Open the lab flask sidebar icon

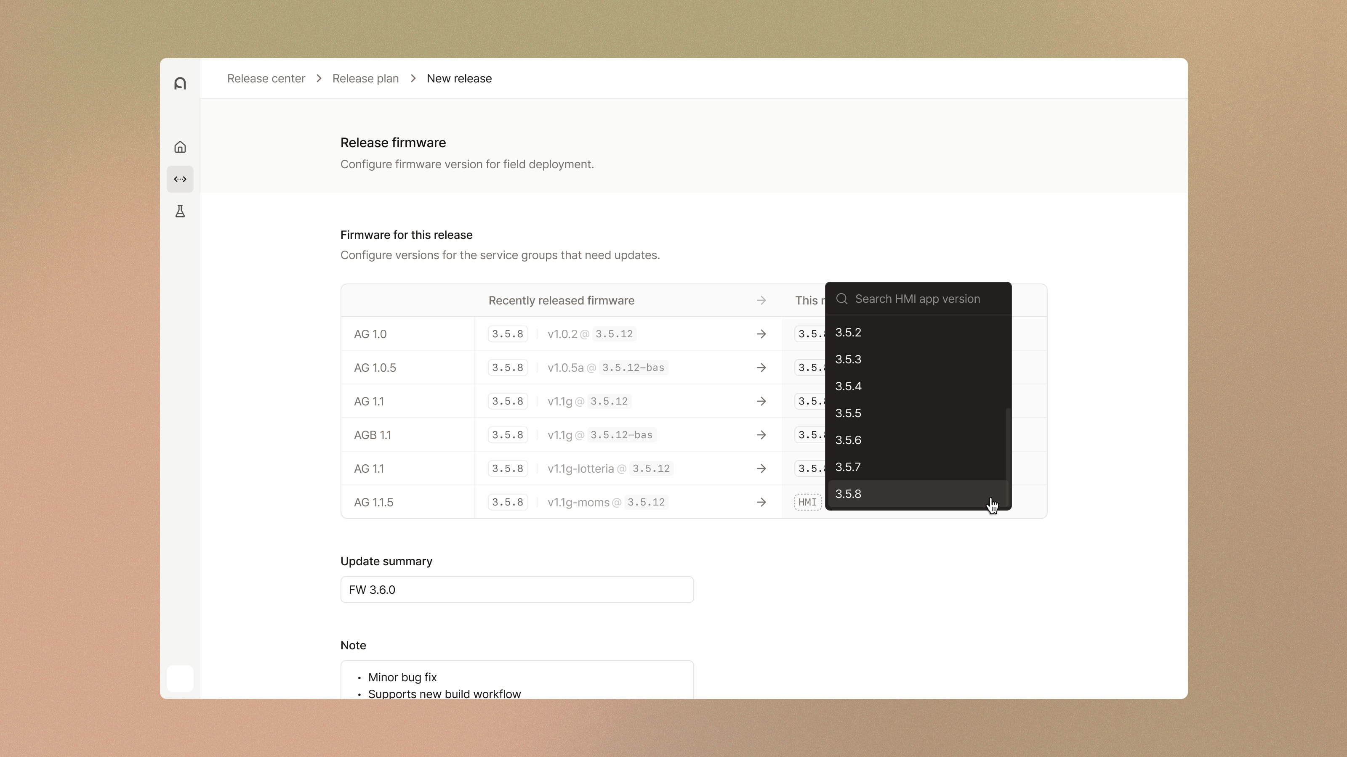coord(180,211)
